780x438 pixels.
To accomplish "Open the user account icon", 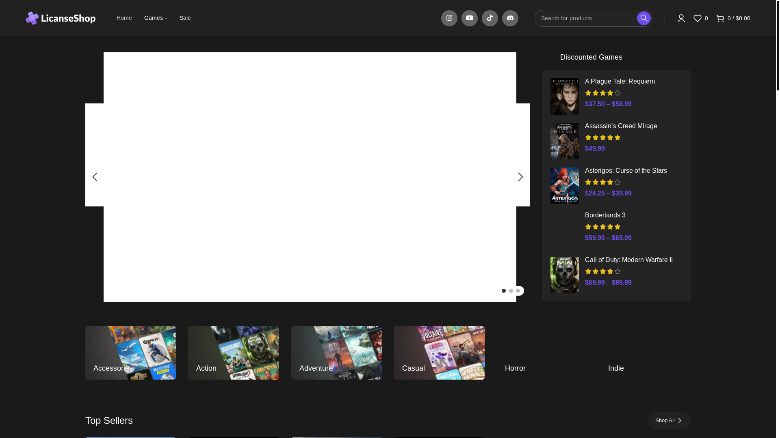I will tap(681, 18).
